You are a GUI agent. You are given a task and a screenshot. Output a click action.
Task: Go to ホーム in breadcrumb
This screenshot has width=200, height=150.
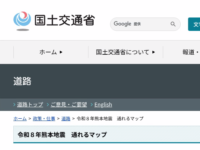tap(20, 119)
